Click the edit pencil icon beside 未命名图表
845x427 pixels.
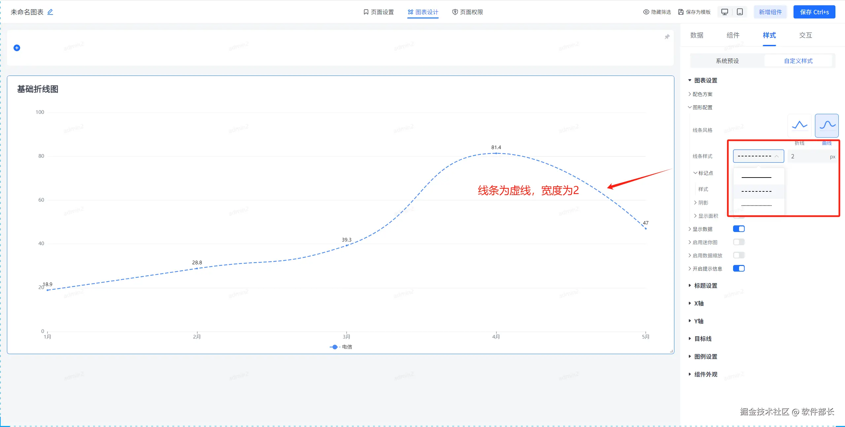(50, 12)
